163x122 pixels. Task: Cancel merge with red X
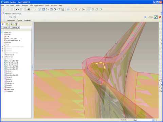(160, 17)
